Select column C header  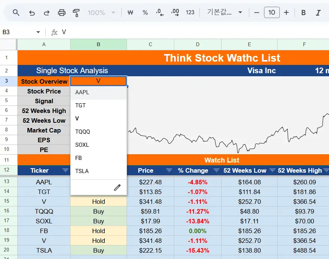click(151, 44)
